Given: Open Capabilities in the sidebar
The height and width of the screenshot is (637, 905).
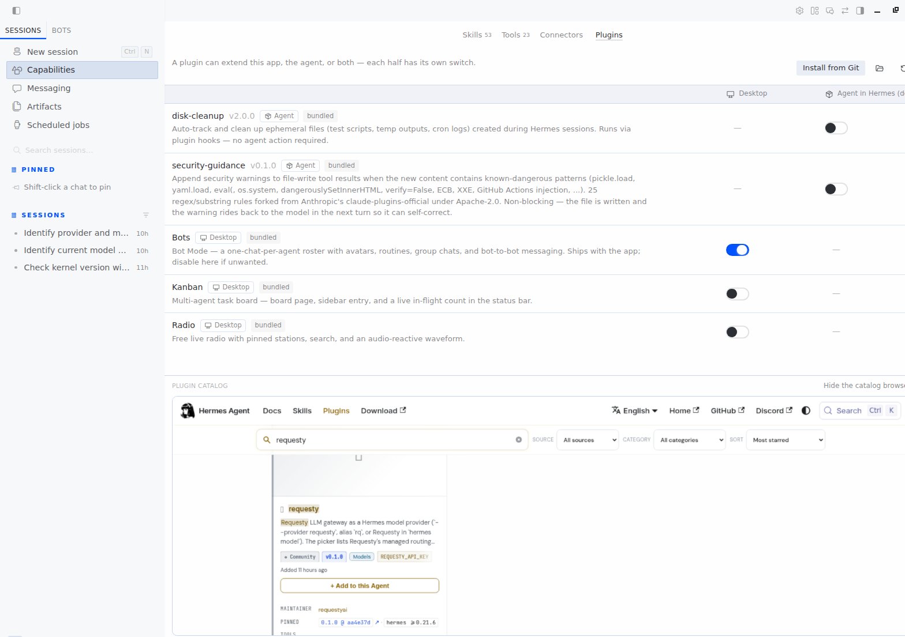Looking at the screenshot, I should (82, 70).
